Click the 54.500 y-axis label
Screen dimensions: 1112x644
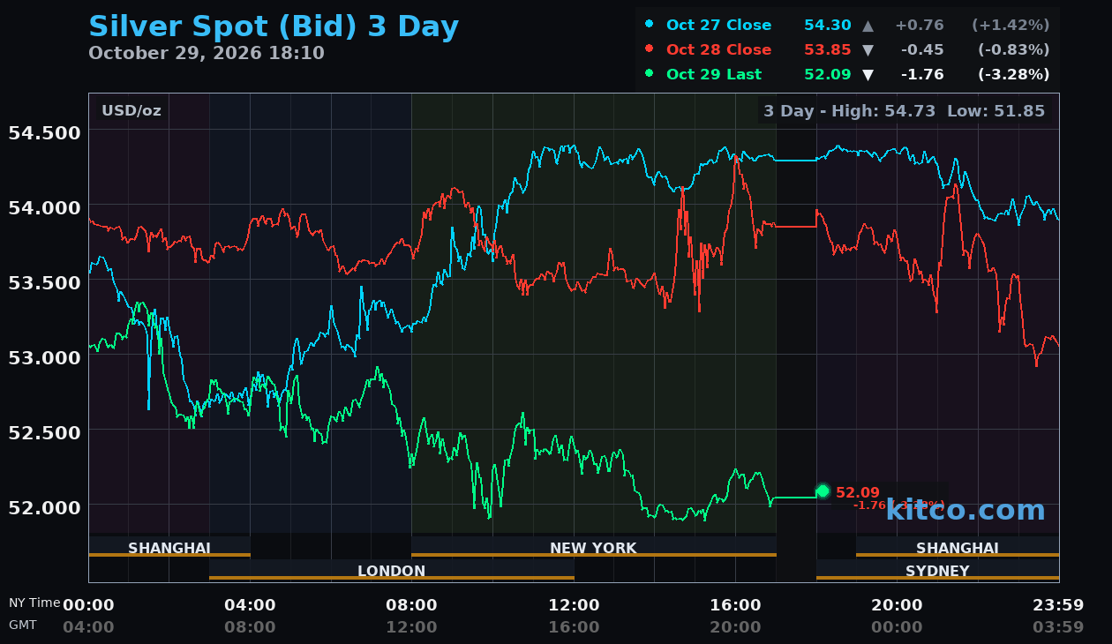click(x=44, y=132)
